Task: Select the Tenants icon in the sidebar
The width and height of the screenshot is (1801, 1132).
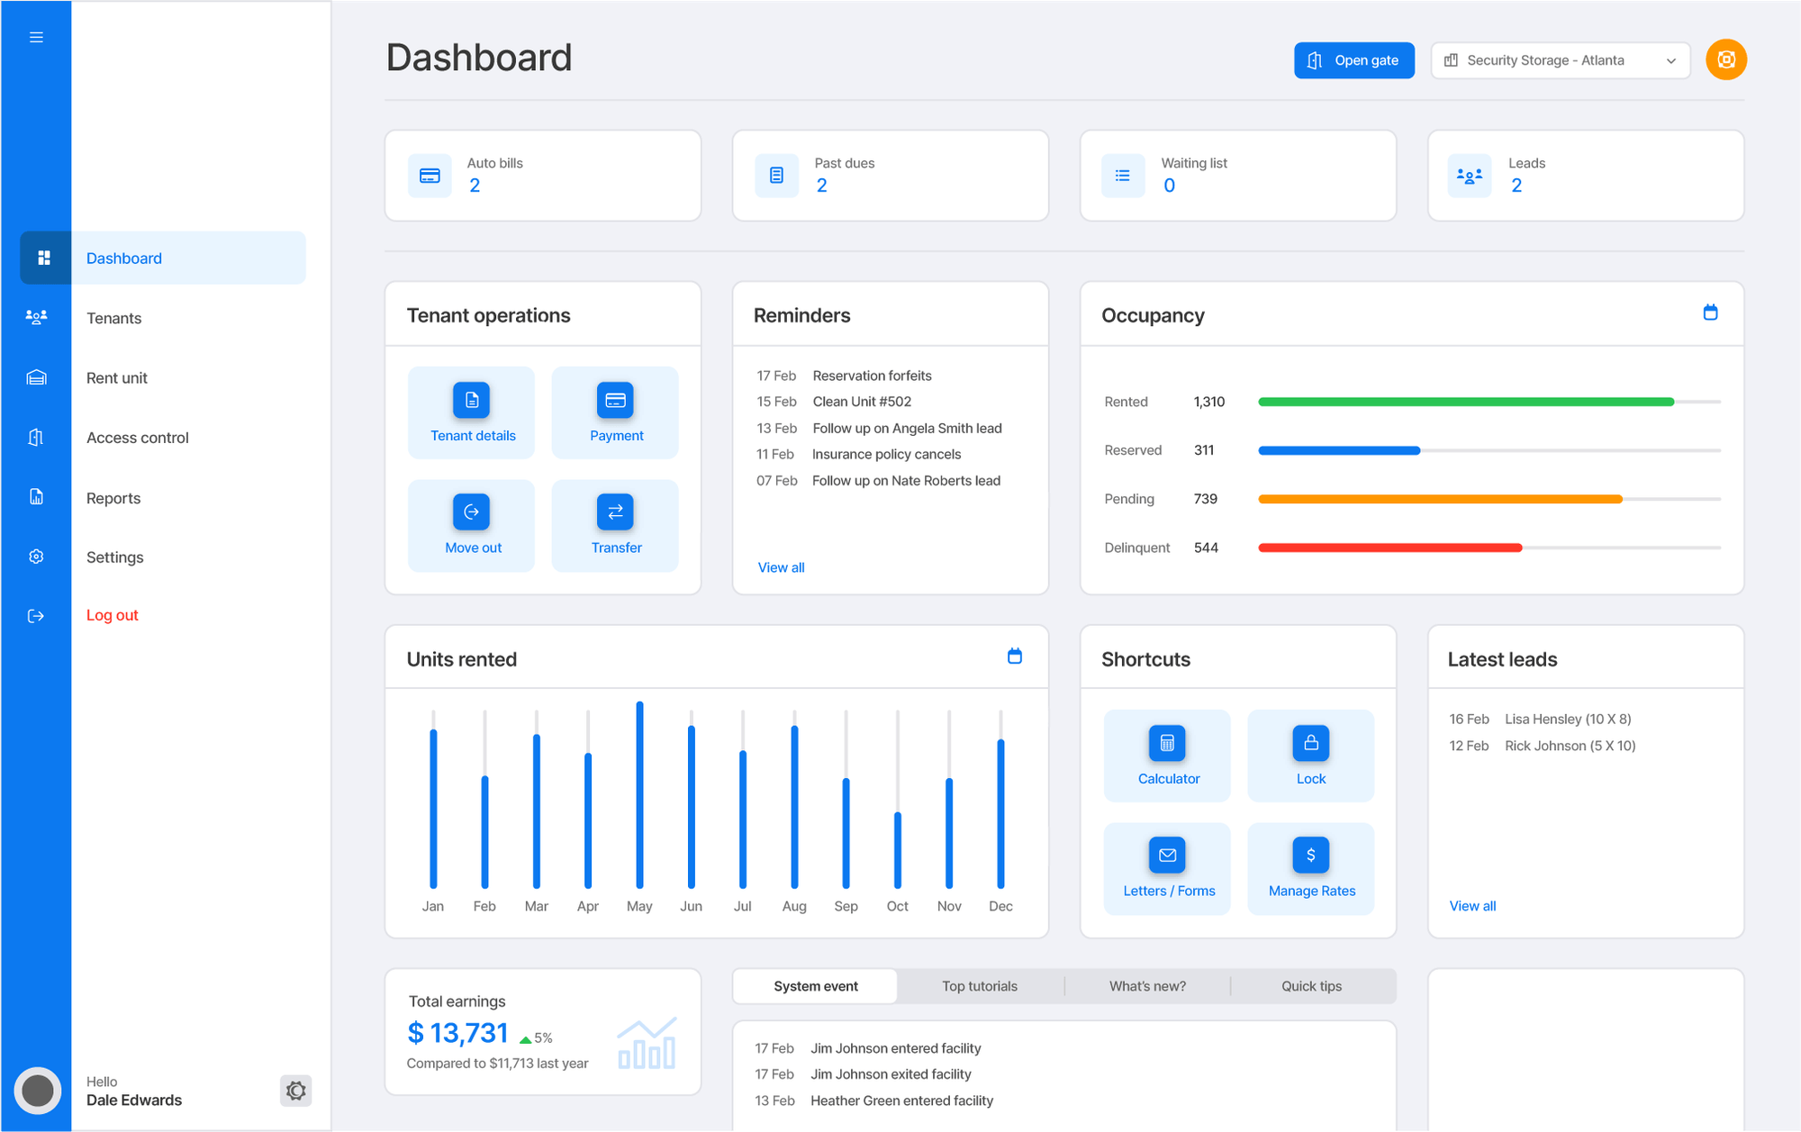Action: coord(36,317)
